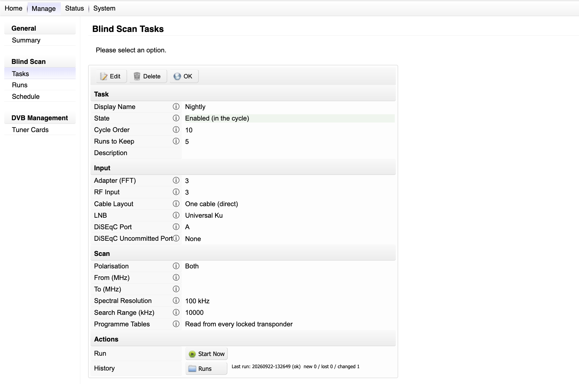Open info icon for From (MHz)
The height and width of the screenshot is (384, 579).
pos(176,277)
